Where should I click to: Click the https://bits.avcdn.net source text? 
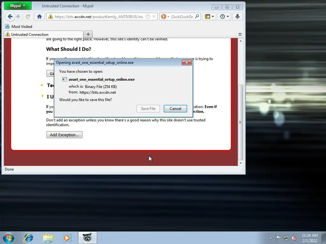pos(98,92)
